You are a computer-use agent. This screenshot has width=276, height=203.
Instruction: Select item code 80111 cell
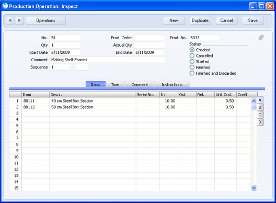coord(36,101)
